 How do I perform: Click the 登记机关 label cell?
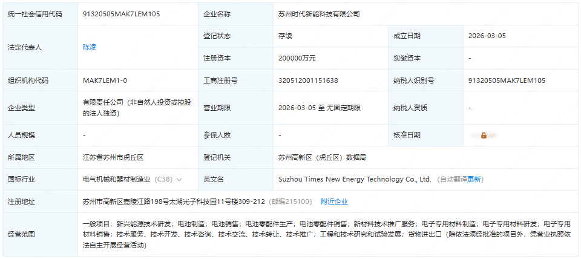235,157
